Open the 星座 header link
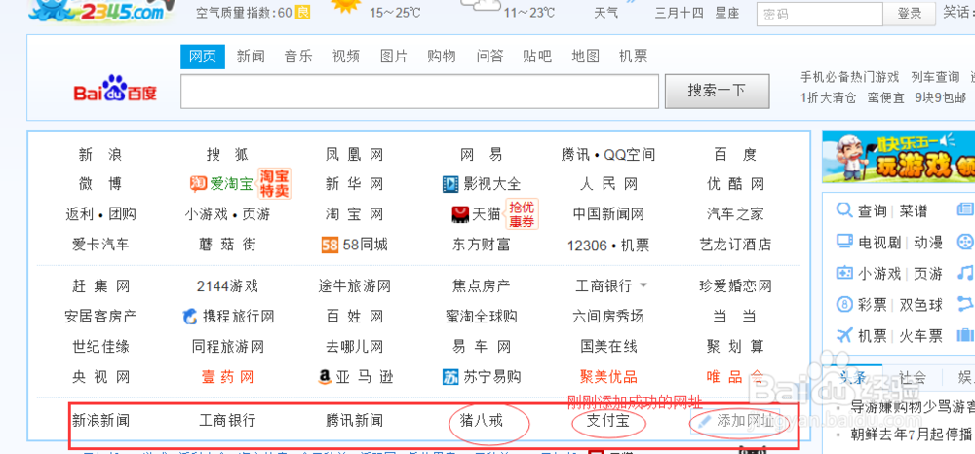The image size is (975, 454). [x=726, y=13]
